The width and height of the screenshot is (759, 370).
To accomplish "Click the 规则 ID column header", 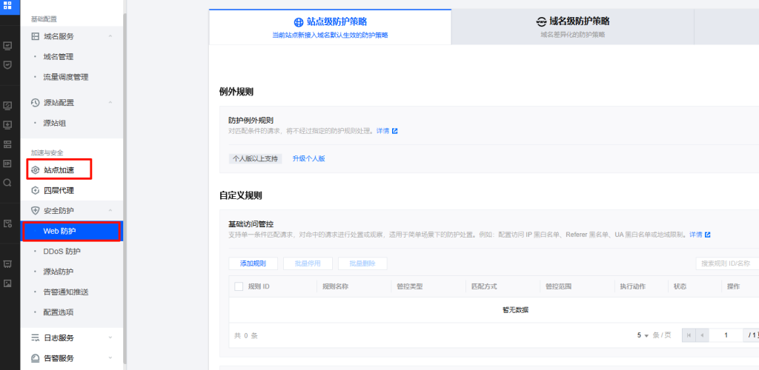I will (259, 286).
